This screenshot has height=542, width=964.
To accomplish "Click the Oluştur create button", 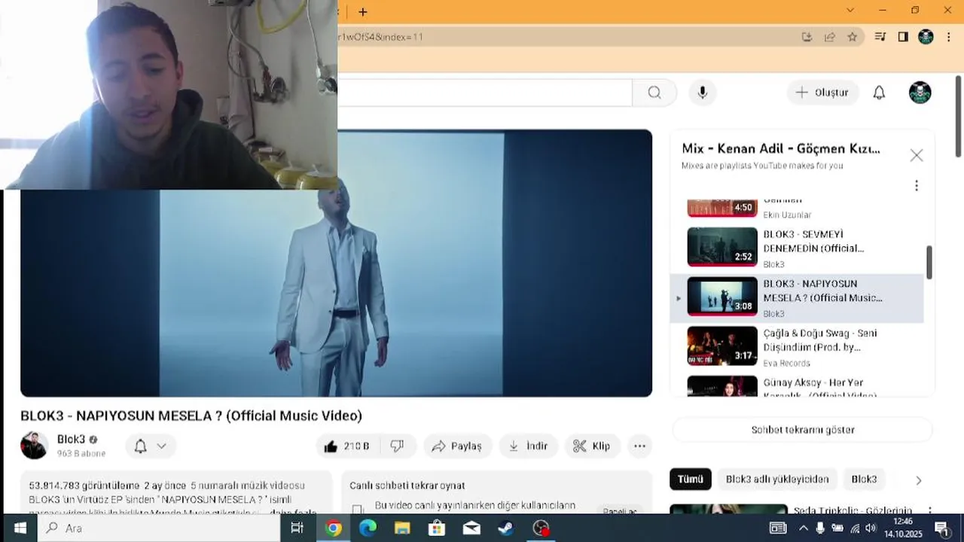I will [823, 93].
